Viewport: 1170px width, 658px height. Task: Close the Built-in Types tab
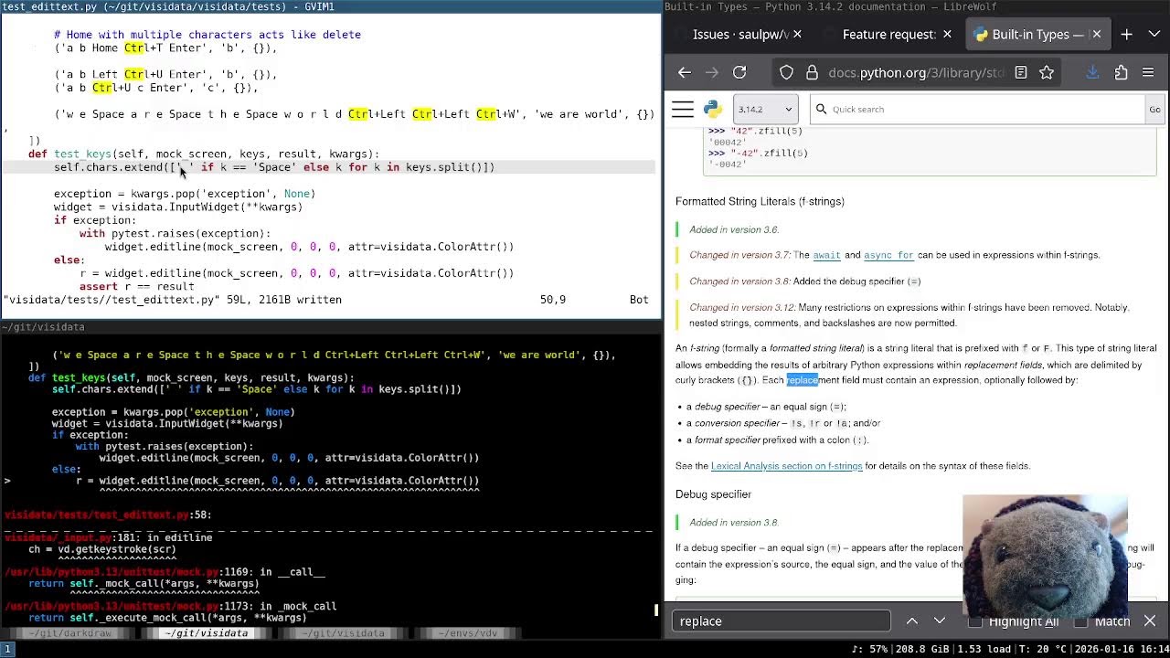(1096, 35)
